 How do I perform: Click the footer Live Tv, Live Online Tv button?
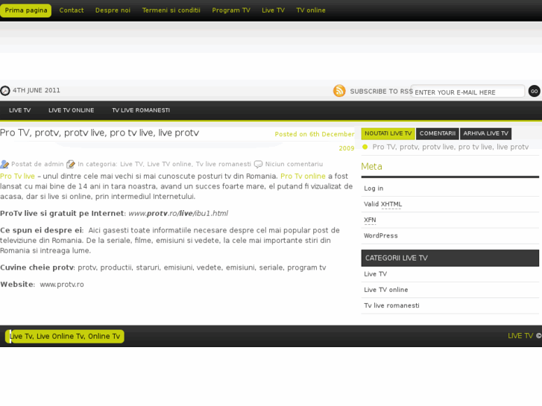tap(65, 336)
